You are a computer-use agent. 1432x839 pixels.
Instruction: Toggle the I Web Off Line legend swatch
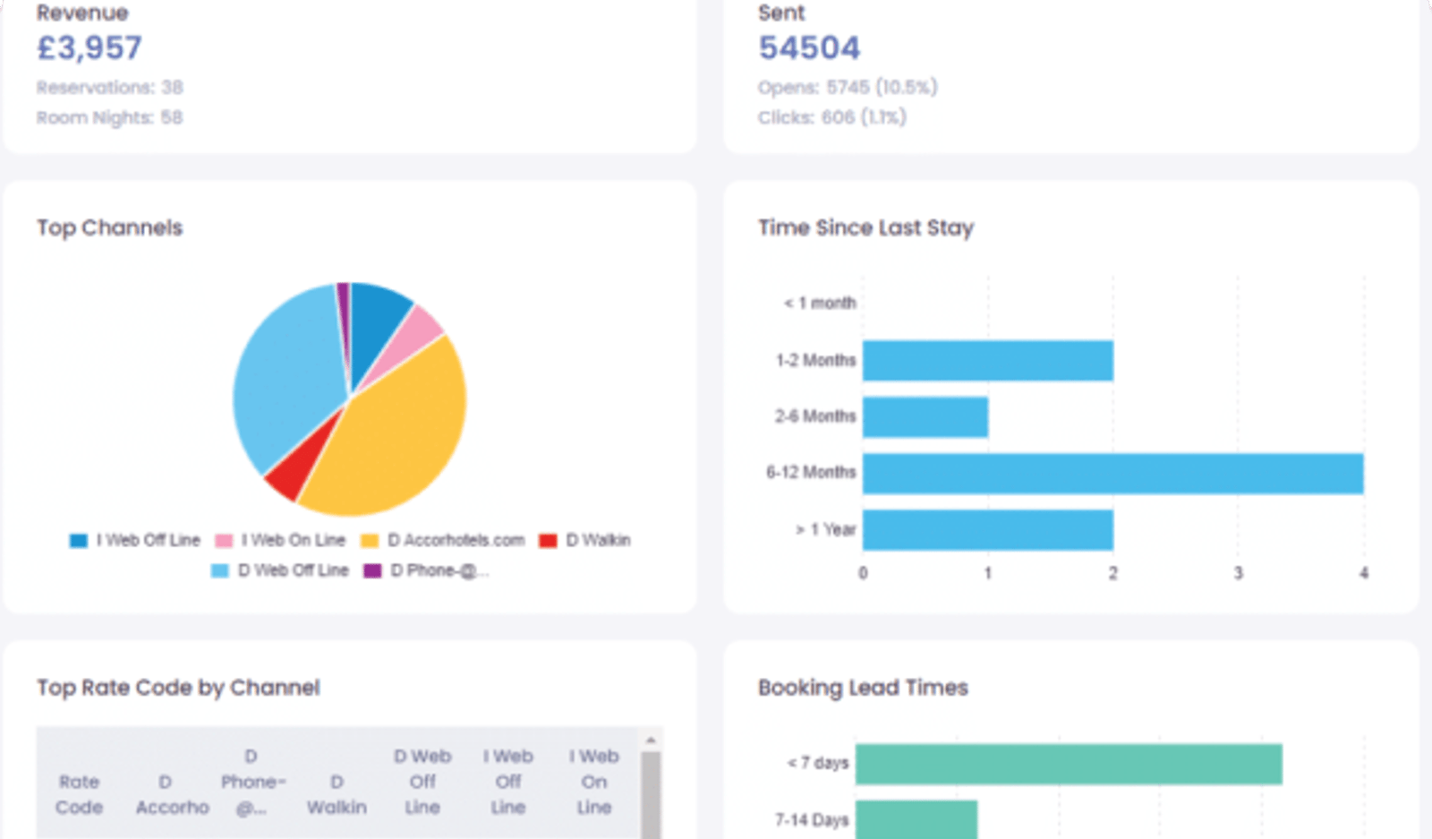pos(79,541)
